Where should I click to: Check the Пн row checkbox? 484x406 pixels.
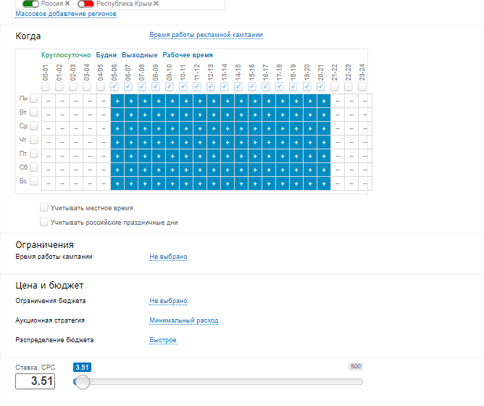34,99
